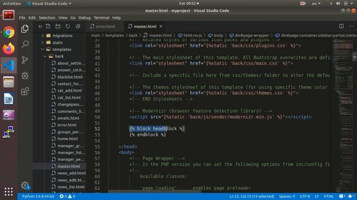Click Activities in the top bar
Viewport: 357px width, 200px height.
coord(12,3)
